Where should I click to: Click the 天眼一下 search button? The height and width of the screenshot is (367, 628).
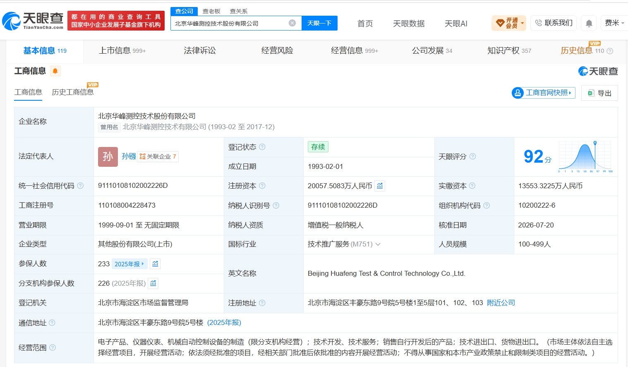[x=319, y=23]
